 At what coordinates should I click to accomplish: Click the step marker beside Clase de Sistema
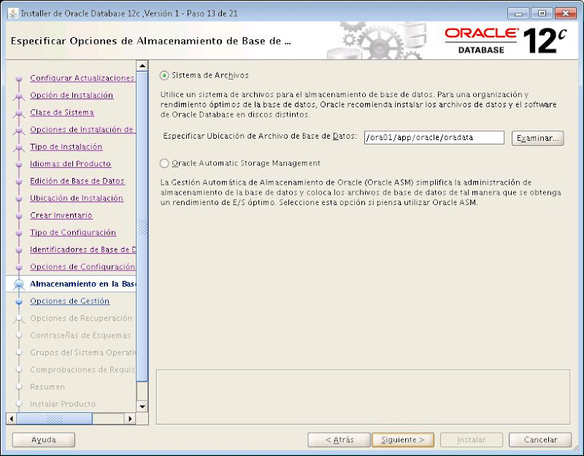[x=19, y=113]
